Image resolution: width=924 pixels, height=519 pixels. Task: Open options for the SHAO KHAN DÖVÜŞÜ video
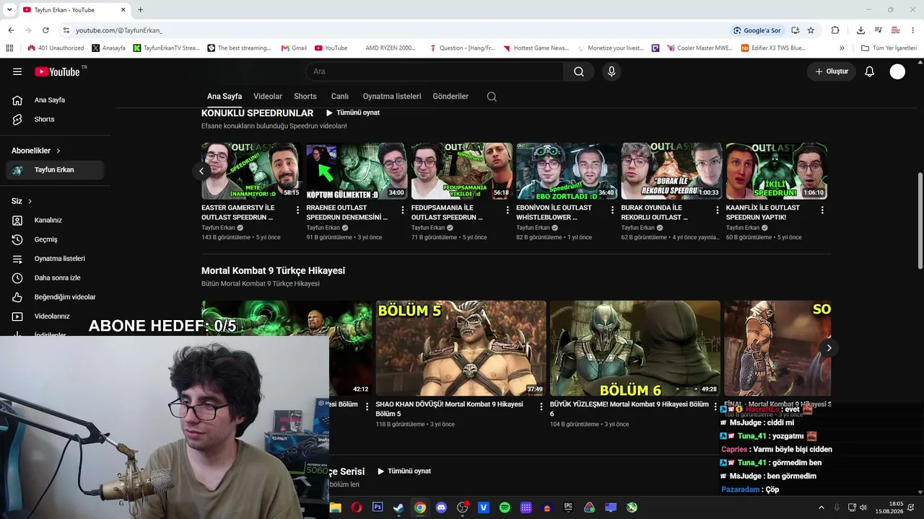541,407
